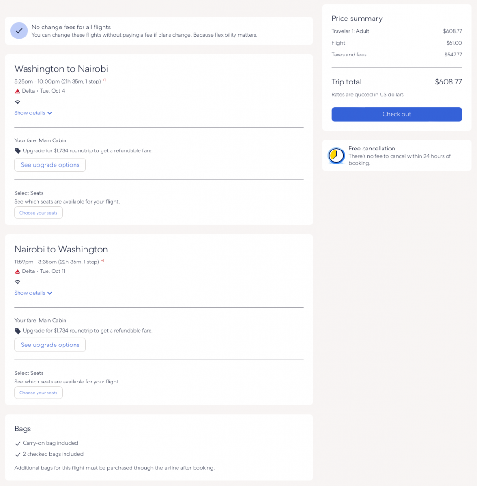Viewport: 477px width, 486px height.
Task: Choose your seats for the outbound flight
Action: coord(38,213)
